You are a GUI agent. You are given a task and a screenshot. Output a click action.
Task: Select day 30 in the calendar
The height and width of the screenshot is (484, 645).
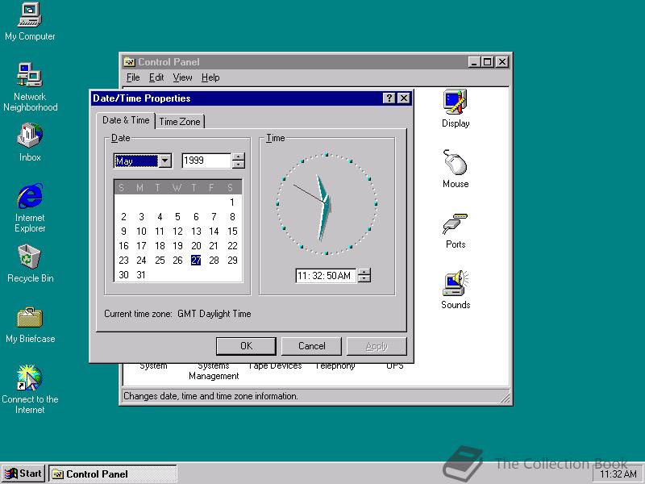(123, 274)
